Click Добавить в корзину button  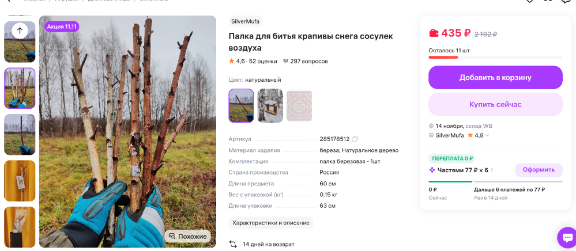coord(495,77)
